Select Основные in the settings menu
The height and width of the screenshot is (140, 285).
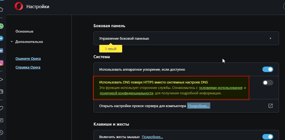(x=24, y=31)
